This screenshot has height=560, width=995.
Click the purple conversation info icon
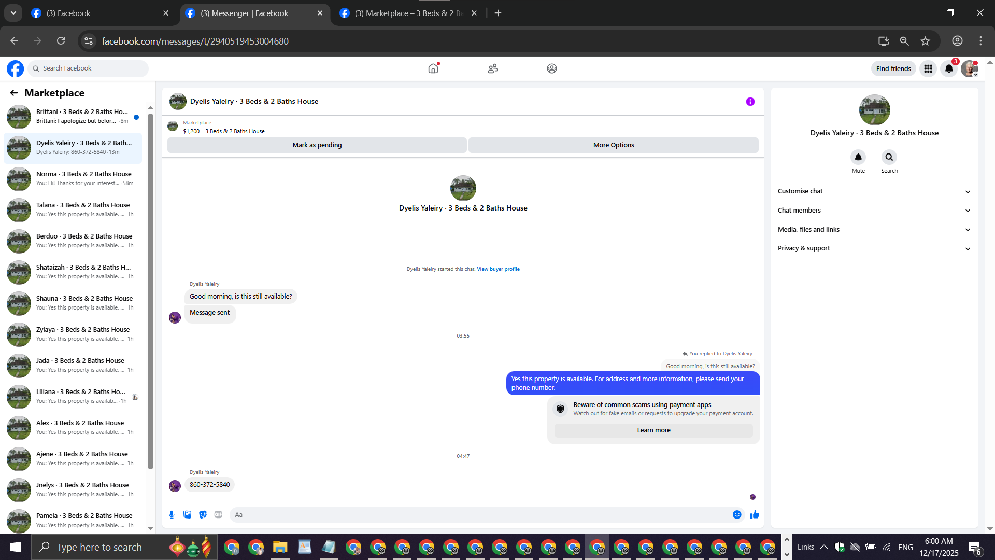click(750, 102)
